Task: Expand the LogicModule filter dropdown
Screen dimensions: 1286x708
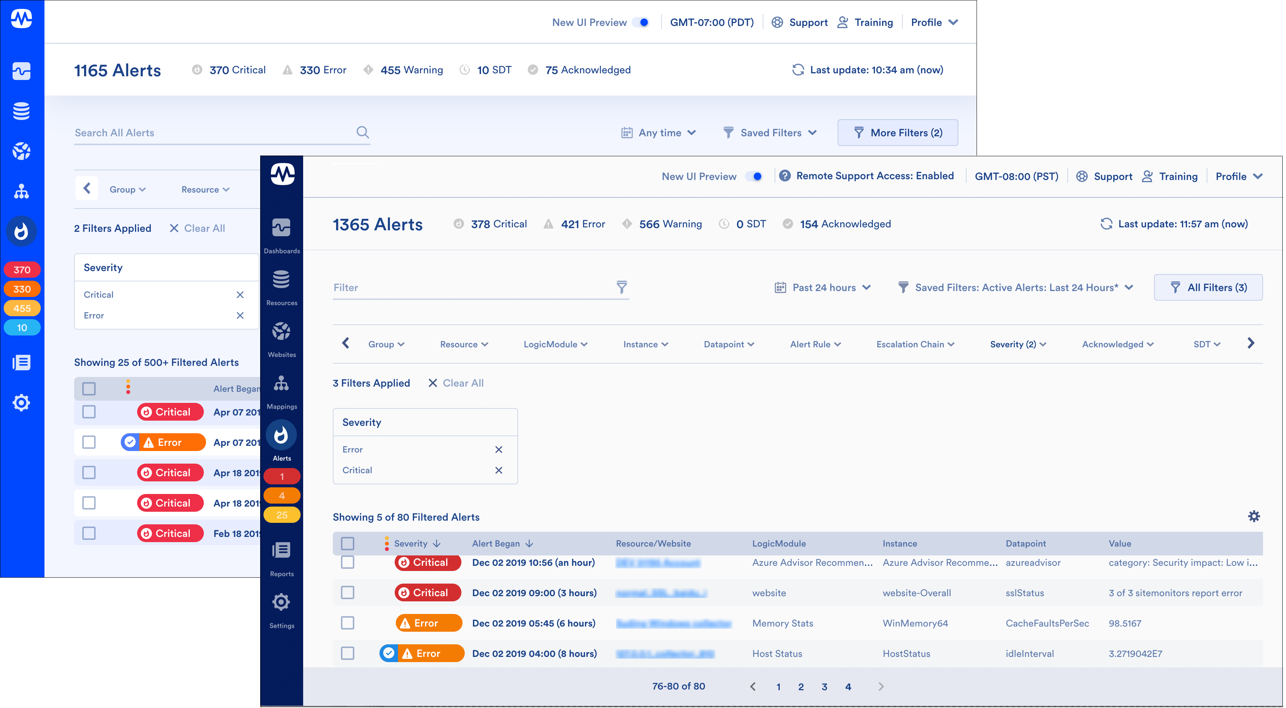Action: coord(555,344)
